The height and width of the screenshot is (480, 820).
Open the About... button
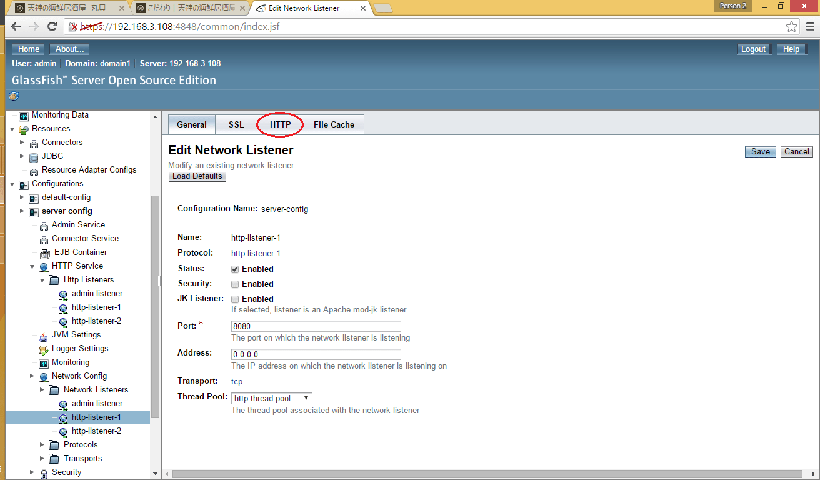[x=70, y=49]
